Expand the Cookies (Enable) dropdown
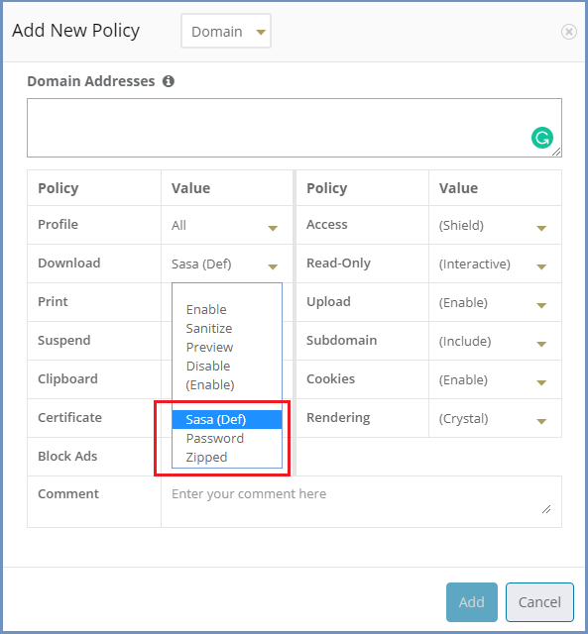Viewport: 588px width, 634px height. (493, 380)
